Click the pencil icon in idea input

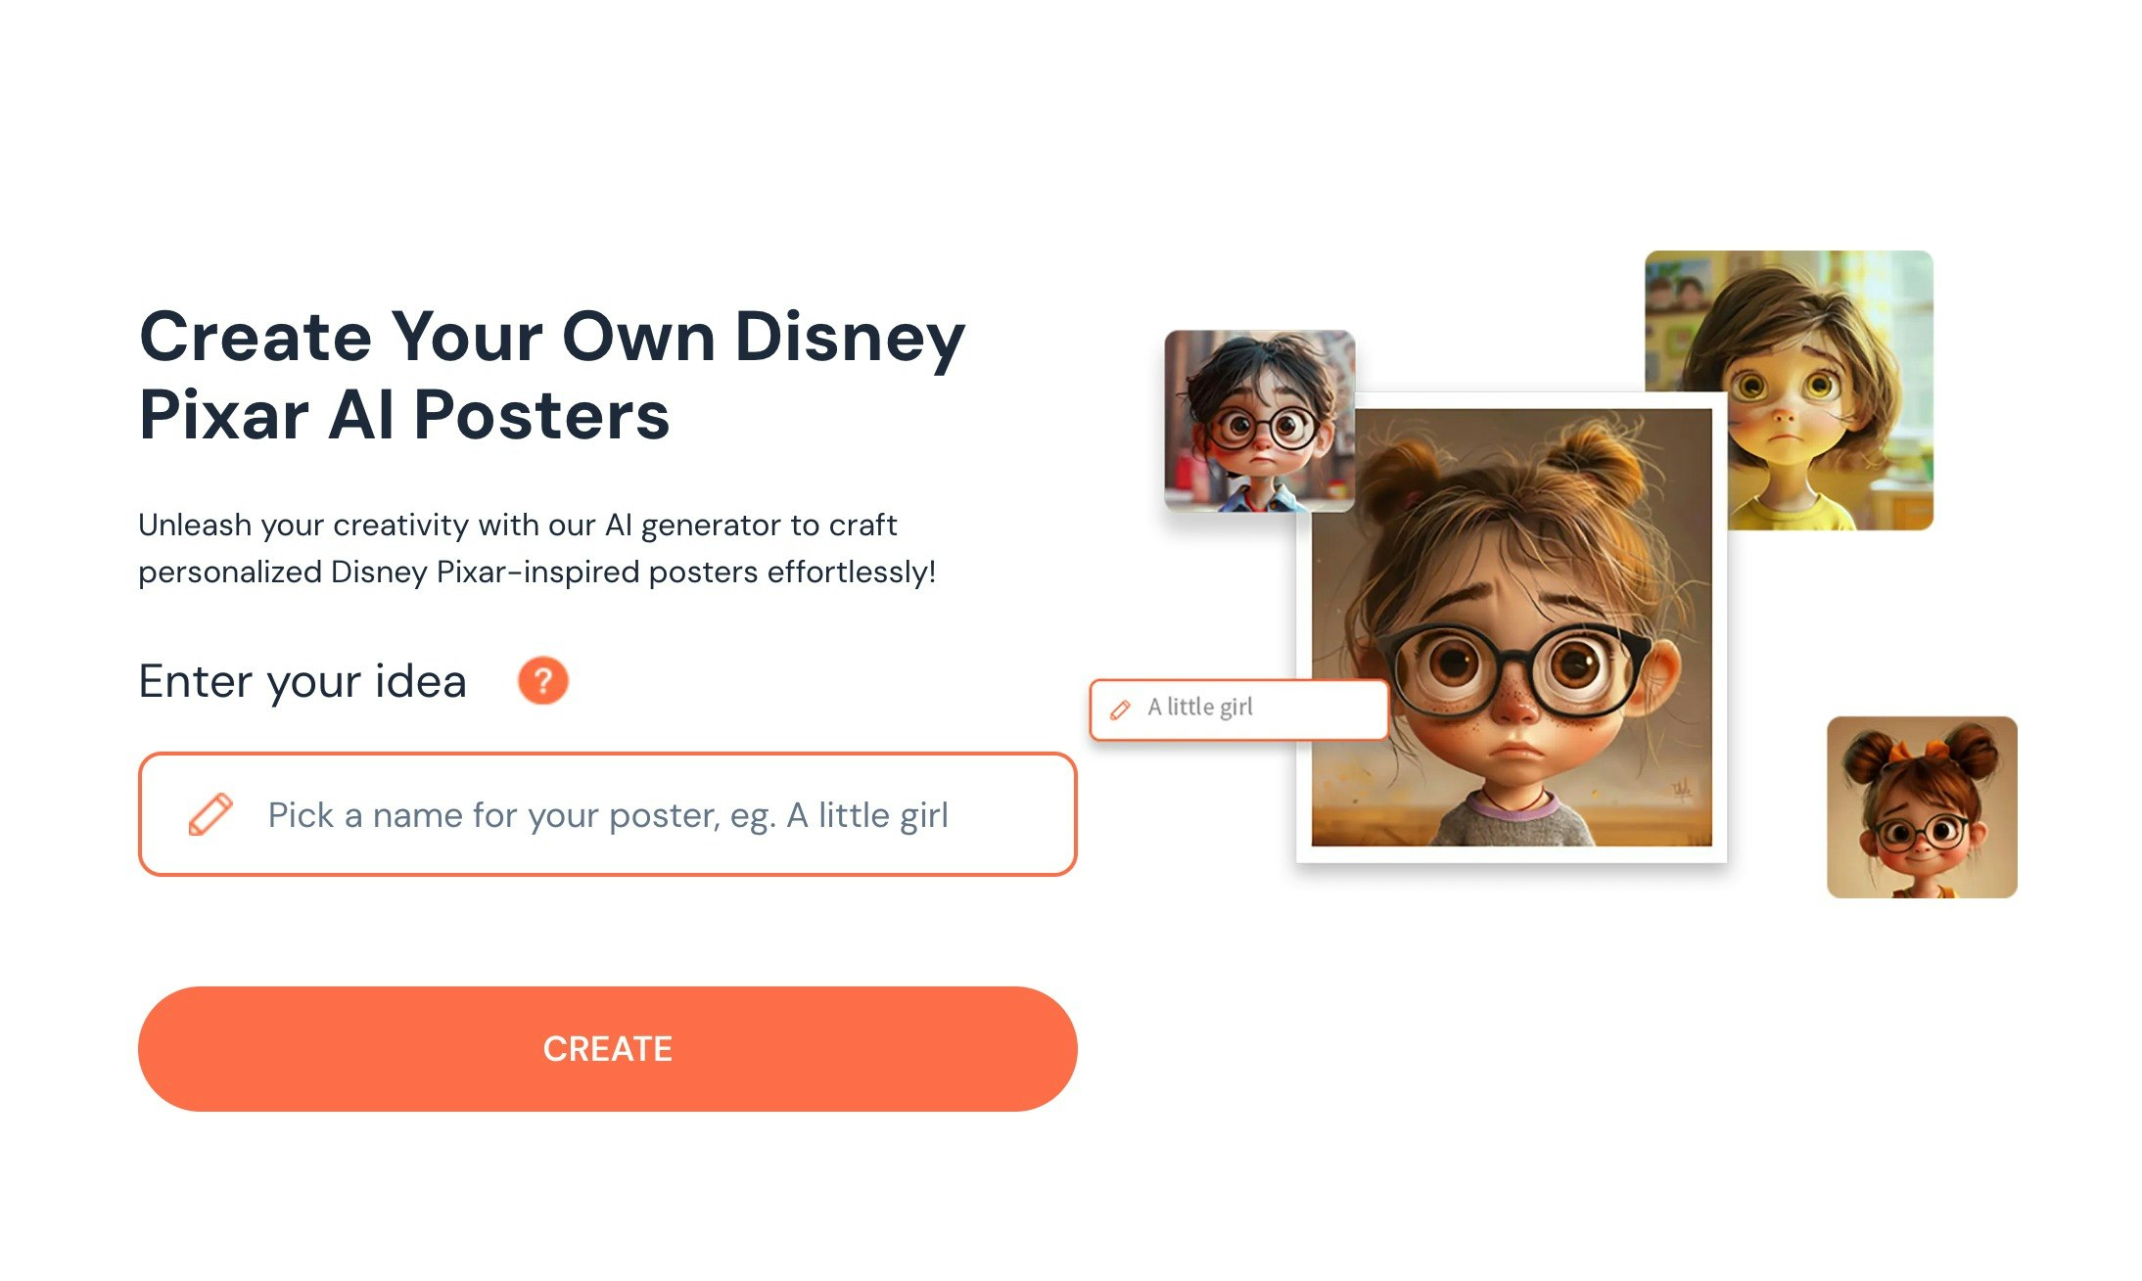[x=210, y=814]
